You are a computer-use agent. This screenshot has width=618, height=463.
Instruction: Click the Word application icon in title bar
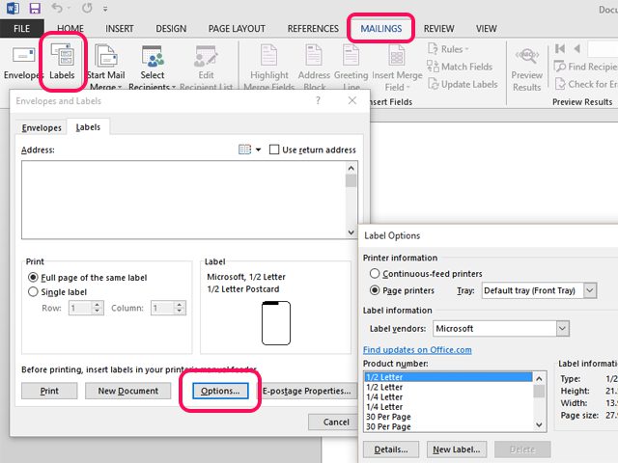13,8
